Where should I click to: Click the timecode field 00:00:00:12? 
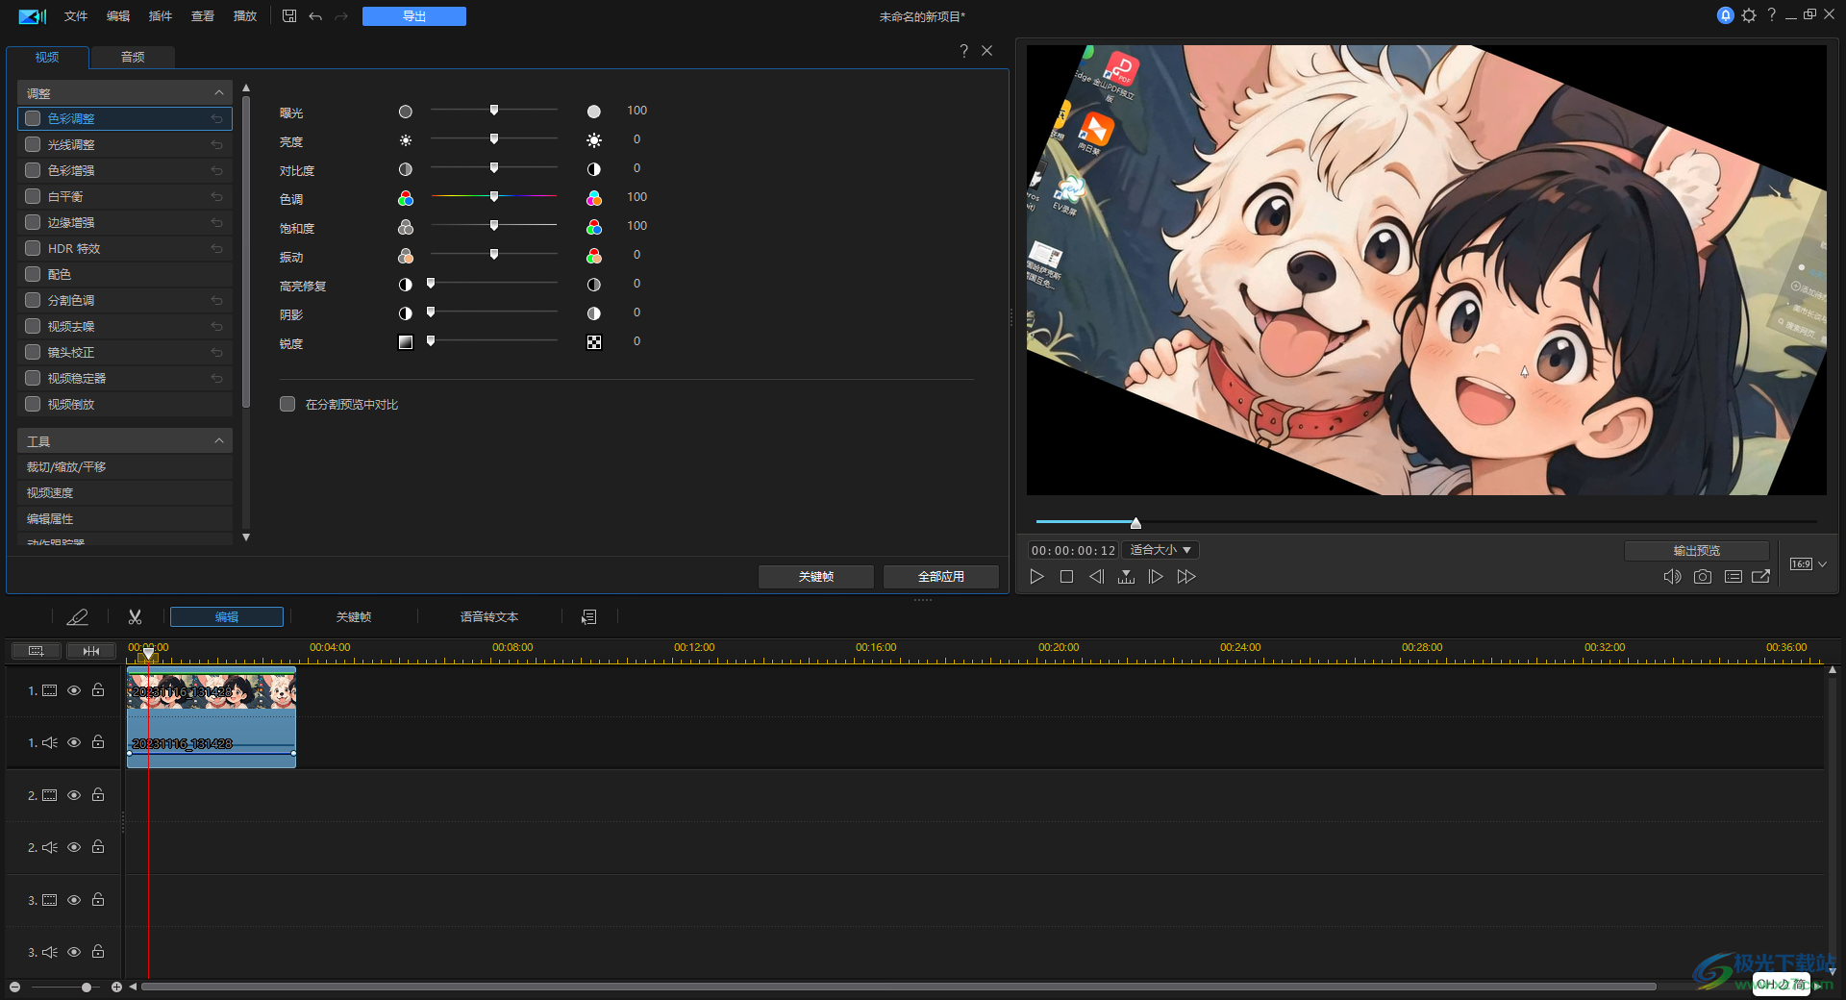point(1073,550)
